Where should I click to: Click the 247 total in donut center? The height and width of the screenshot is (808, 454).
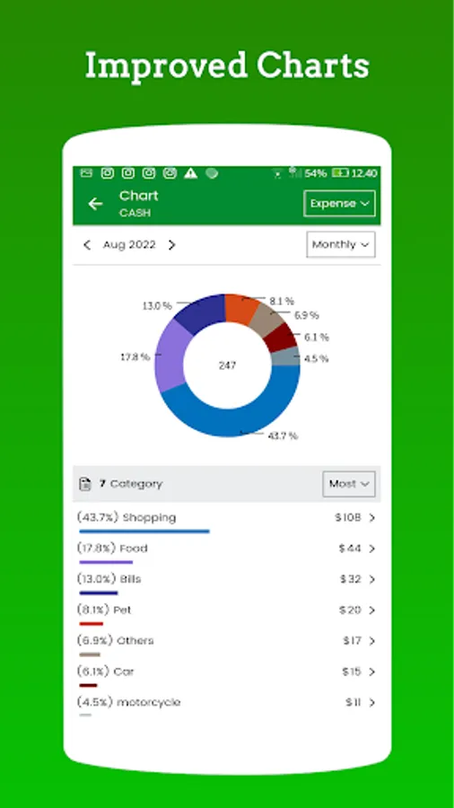(x=227, y=365)
